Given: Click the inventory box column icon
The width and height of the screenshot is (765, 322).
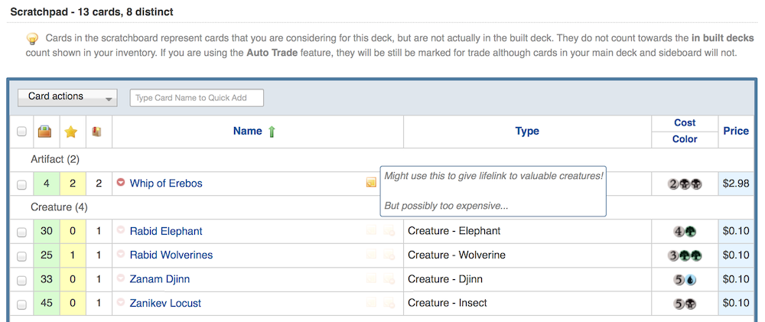Looking at the screenshot, I should 44,132.
